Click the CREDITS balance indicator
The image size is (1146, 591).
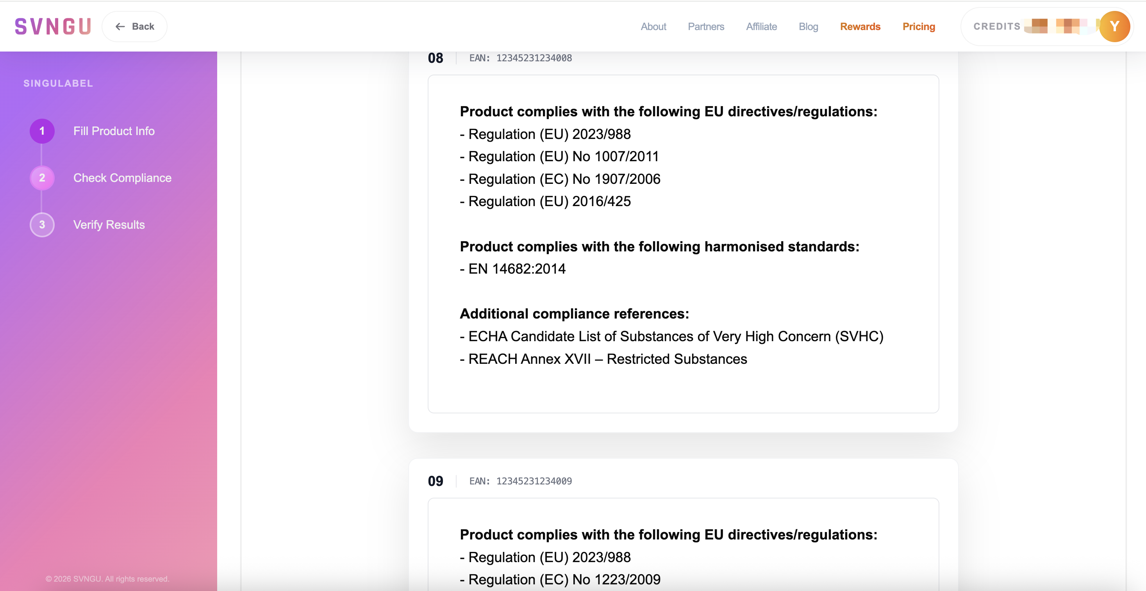click(1030, 27)
